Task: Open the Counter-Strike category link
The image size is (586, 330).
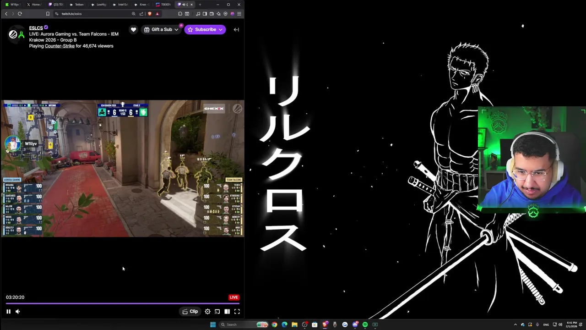Action: point(60,46)
